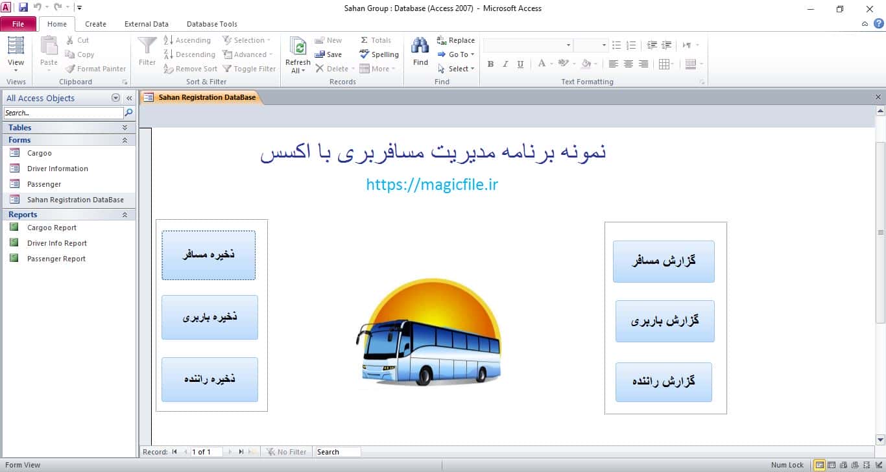Click the ذخیره مسافر button
Viewport: 886px width, 472px height.
tap(209, 255)
